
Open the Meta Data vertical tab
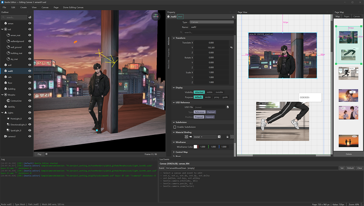click(x=169, y=64)
